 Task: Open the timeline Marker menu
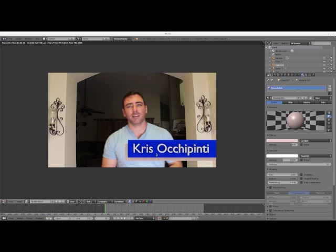click(20, 218)
